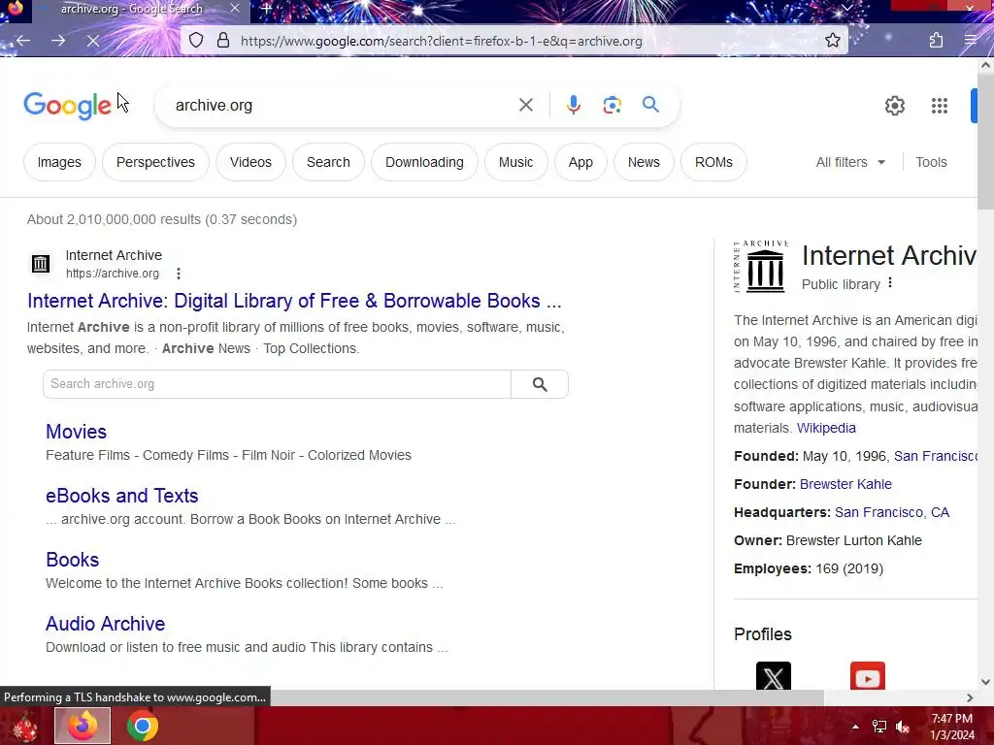Submit search with the magnifier icon

click(x=650, y=105)
